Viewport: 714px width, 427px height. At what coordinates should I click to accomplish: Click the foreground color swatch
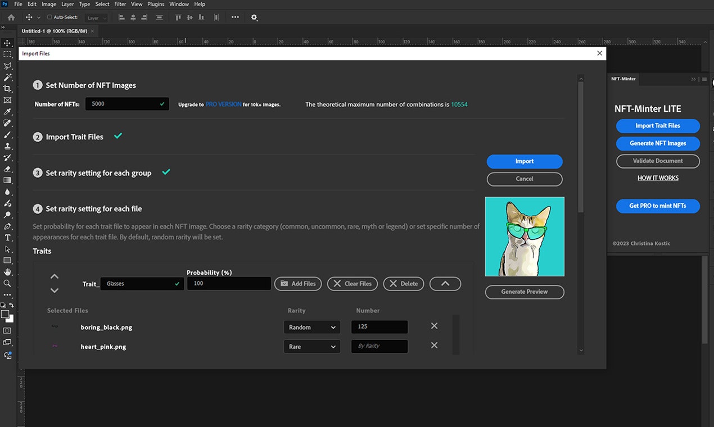pyautogui.click(x=5, y=314)
